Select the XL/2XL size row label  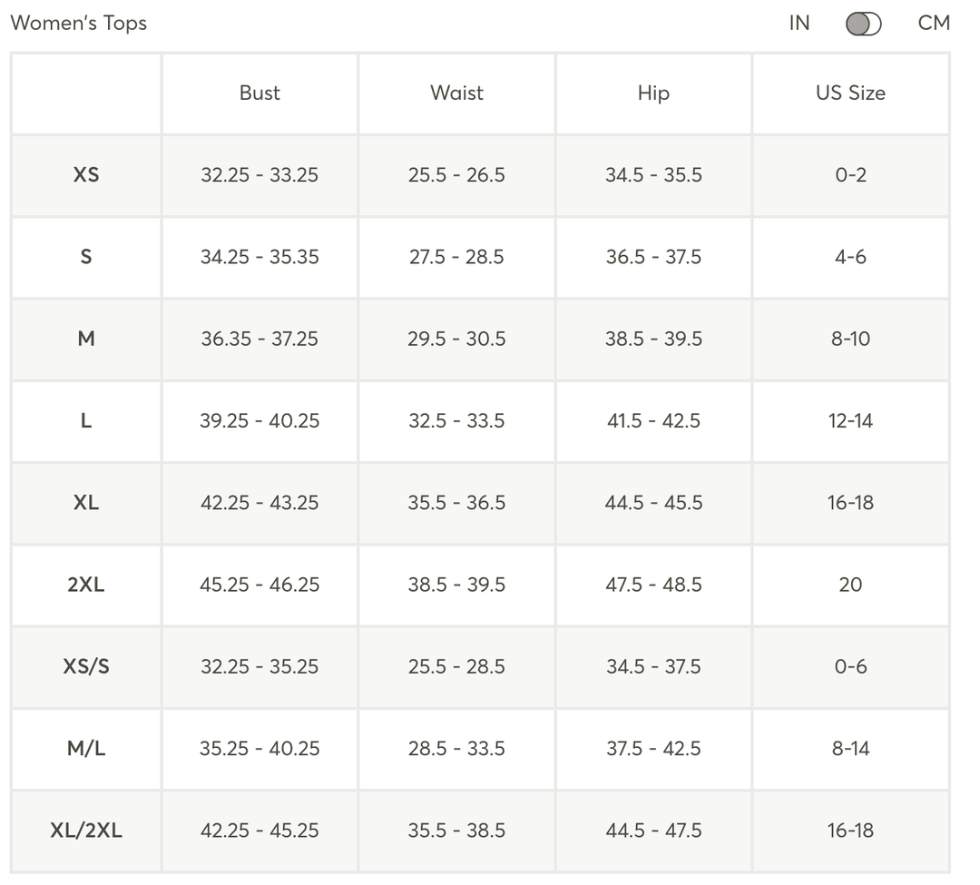(86, 830)
